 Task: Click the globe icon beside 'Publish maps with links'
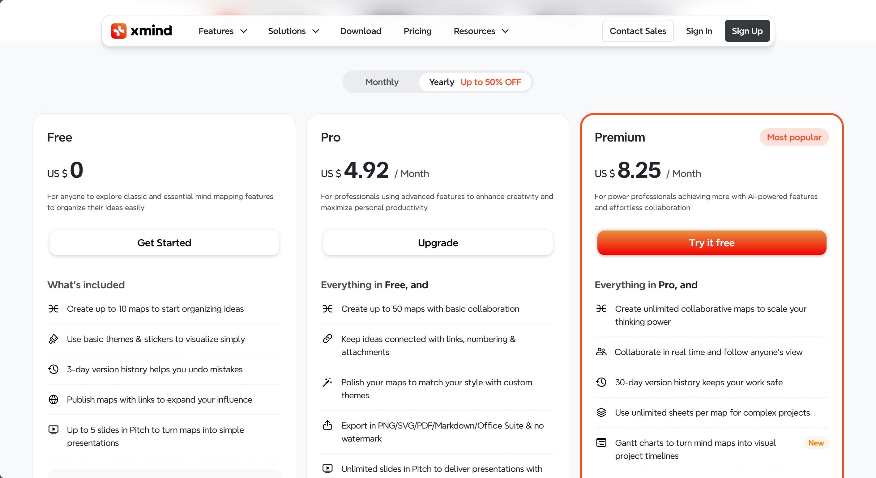(x=54, y=400)
